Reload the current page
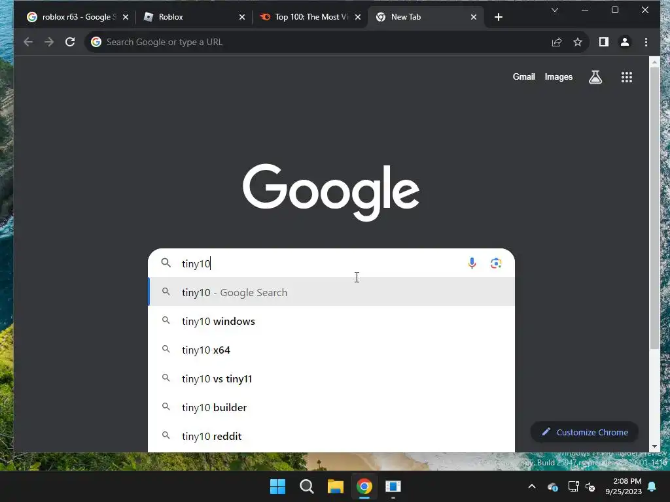This screenshot has width=670, height=502. pyautogui.click(x=70, y=42)
